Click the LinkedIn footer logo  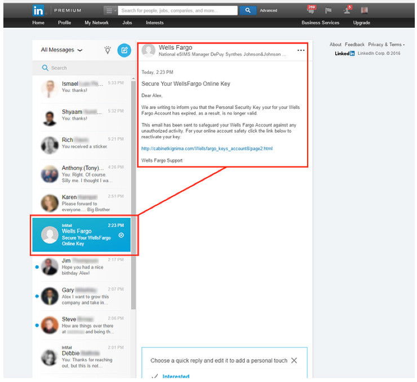click(x=345, y=53)
